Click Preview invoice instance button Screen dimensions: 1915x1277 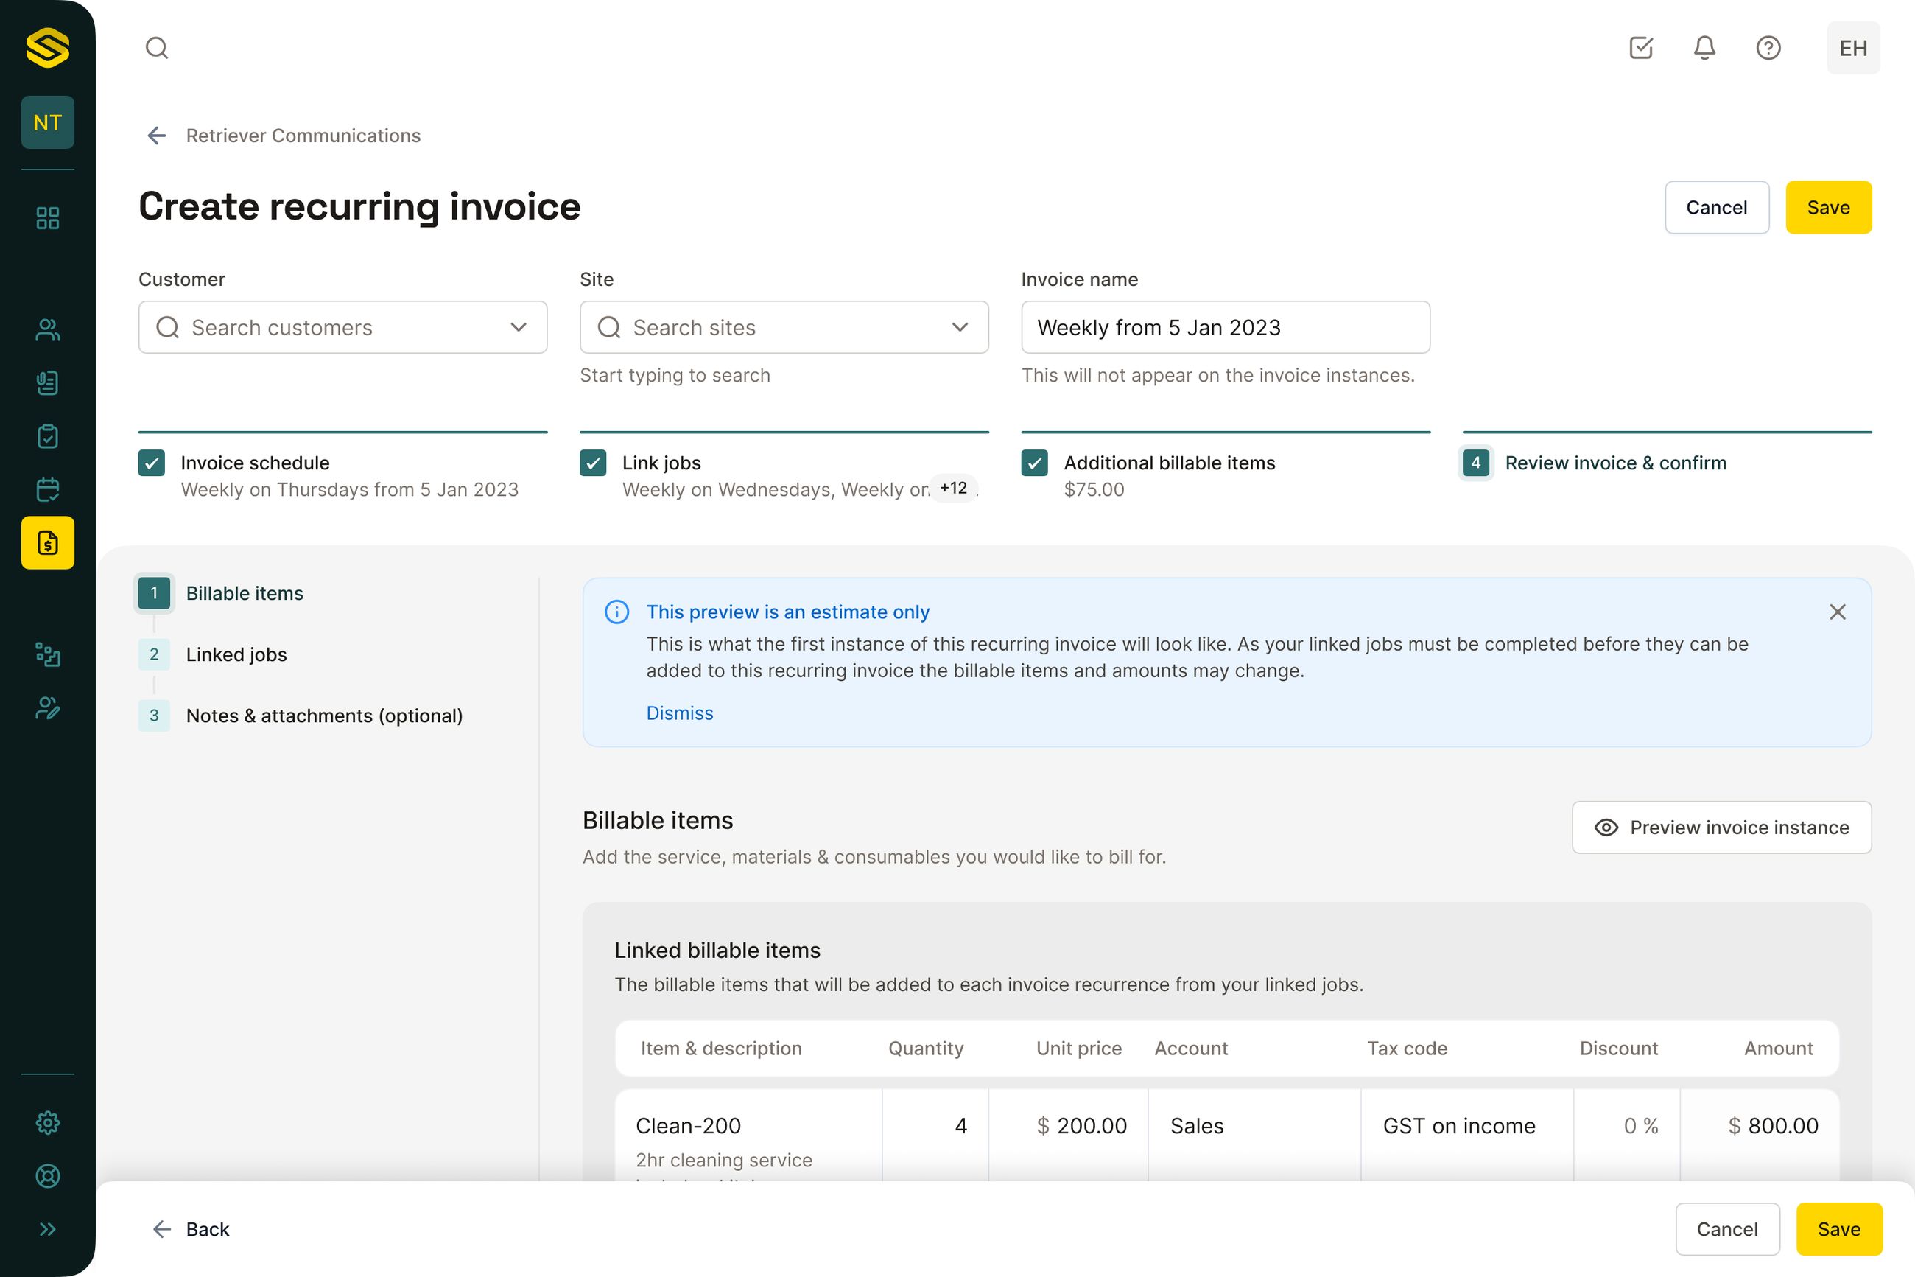click(1721, 828)
